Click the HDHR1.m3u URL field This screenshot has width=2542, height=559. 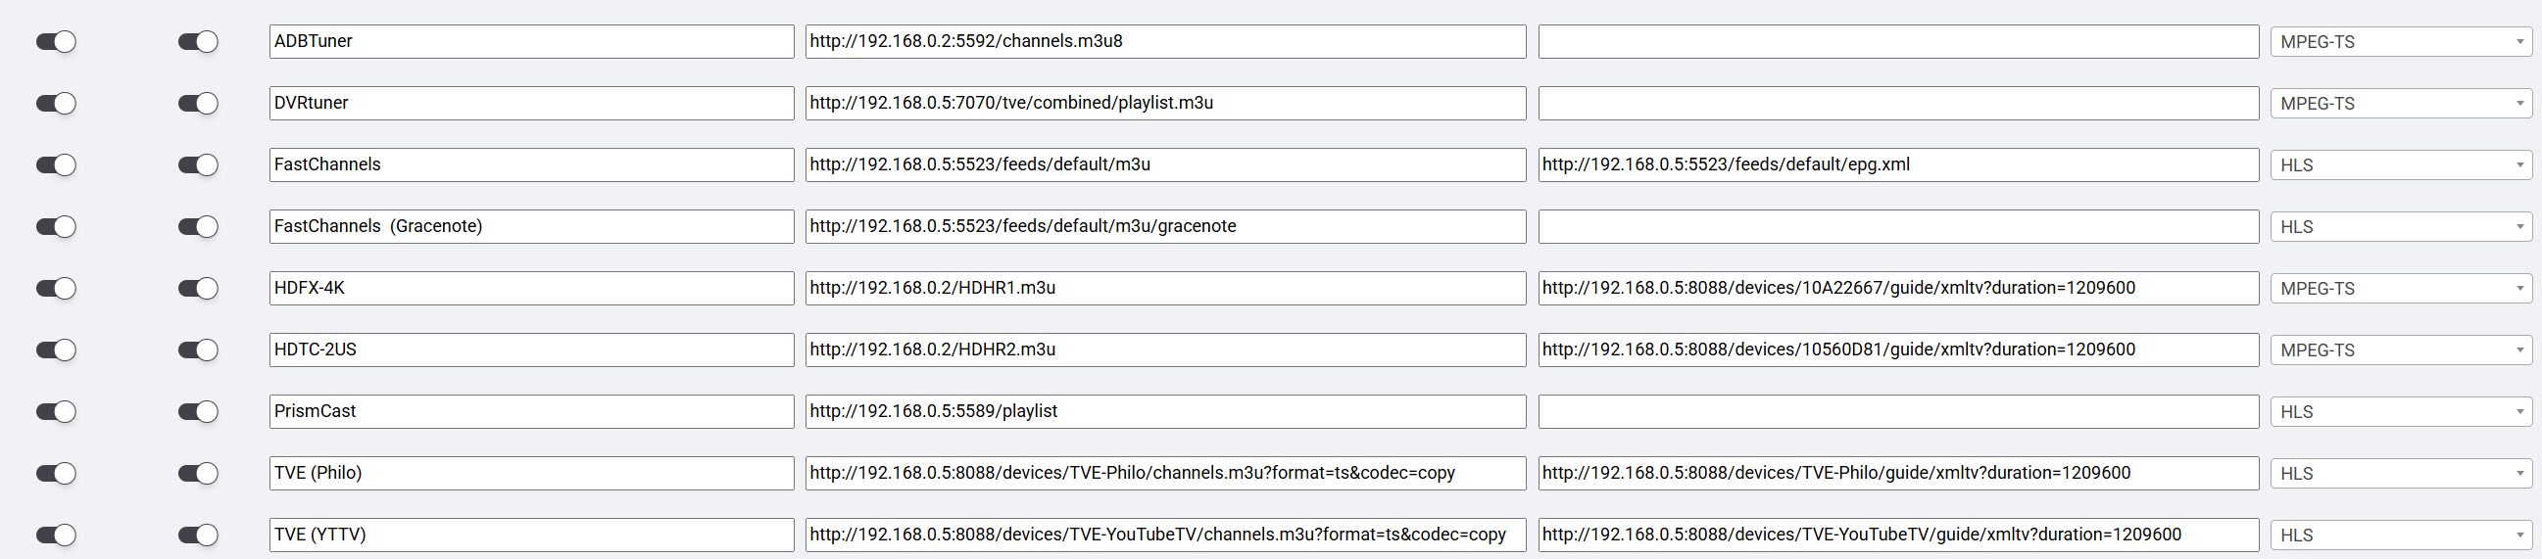[1164, 288]
